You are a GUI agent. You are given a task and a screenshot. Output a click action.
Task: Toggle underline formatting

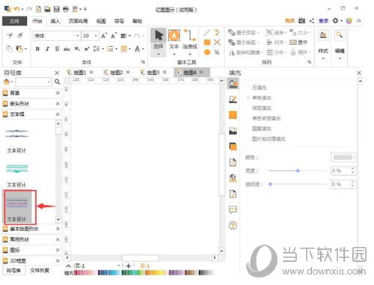[x=57, y=49]
